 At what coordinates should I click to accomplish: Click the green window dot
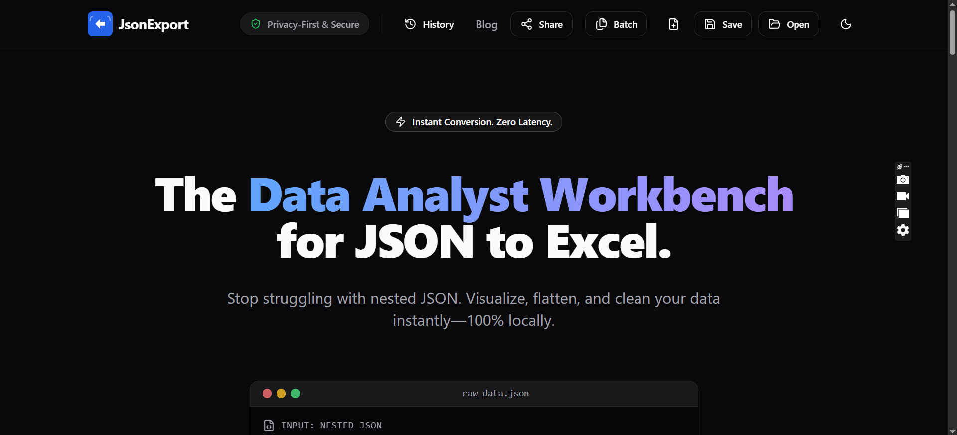click(295, 393)
